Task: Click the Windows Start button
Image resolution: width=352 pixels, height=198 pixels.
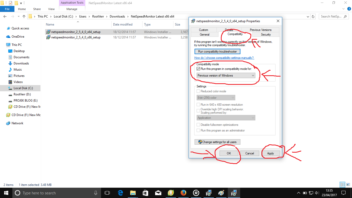Action: pyautogui.click(x=6, y=193)
